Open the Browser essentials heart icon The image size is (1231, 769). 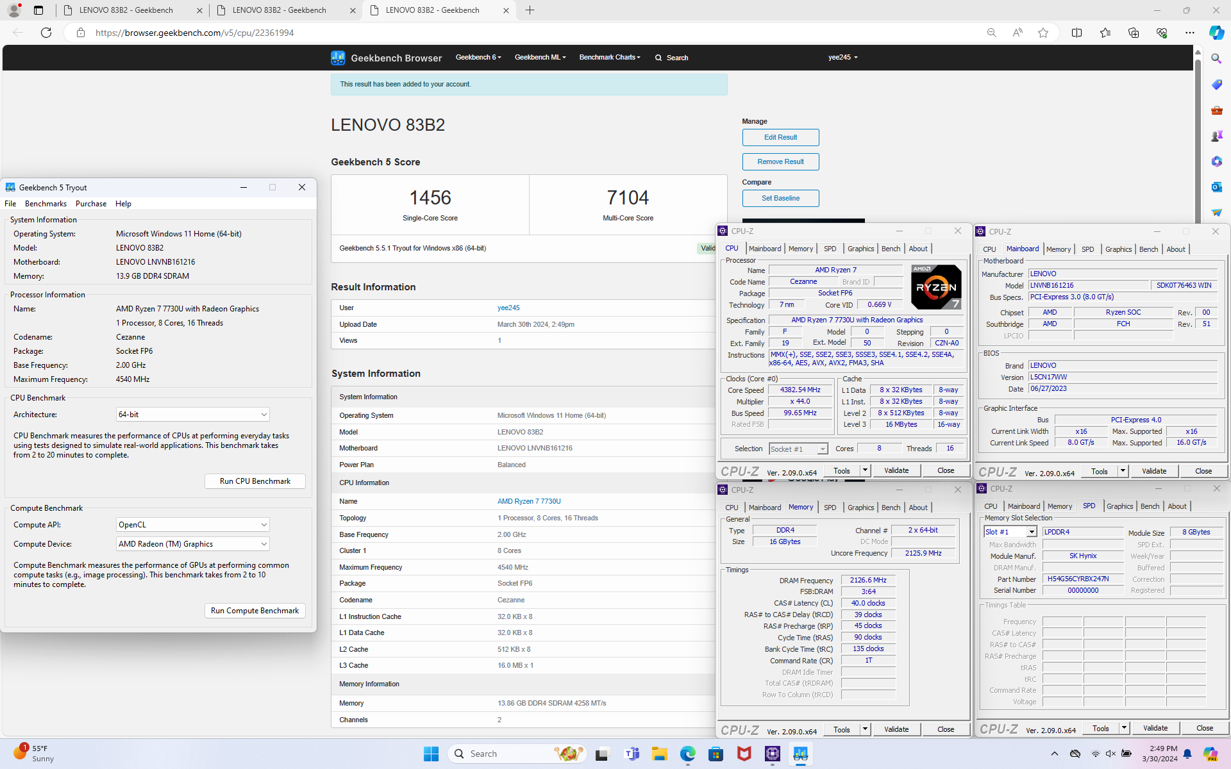coord(1162,33)
